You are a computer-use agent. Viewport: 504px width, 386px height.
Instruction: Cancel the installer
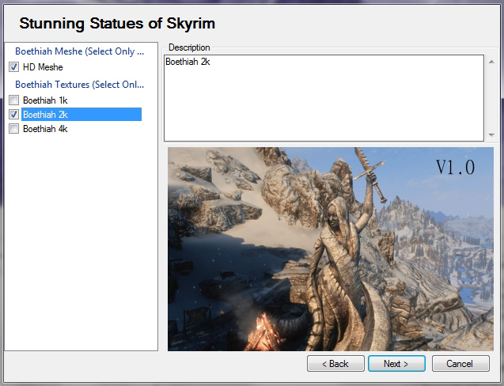(460, 364)
